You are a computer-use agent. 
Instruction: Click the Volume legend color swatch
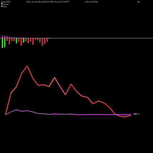(x=2, y=4)
